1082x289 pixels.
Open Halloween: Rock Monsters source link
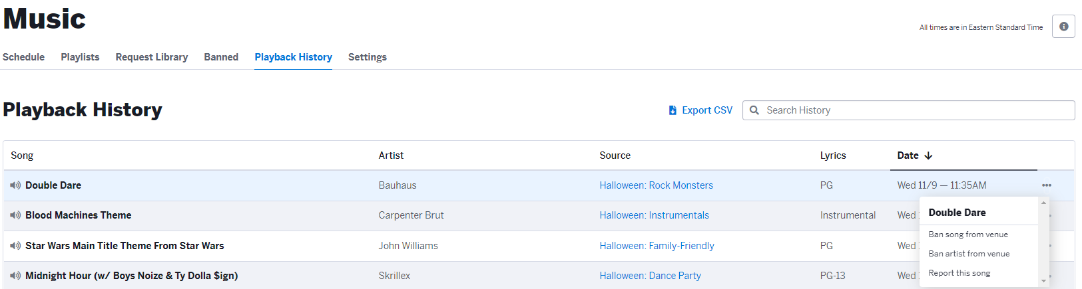click(x=656, y=185)
